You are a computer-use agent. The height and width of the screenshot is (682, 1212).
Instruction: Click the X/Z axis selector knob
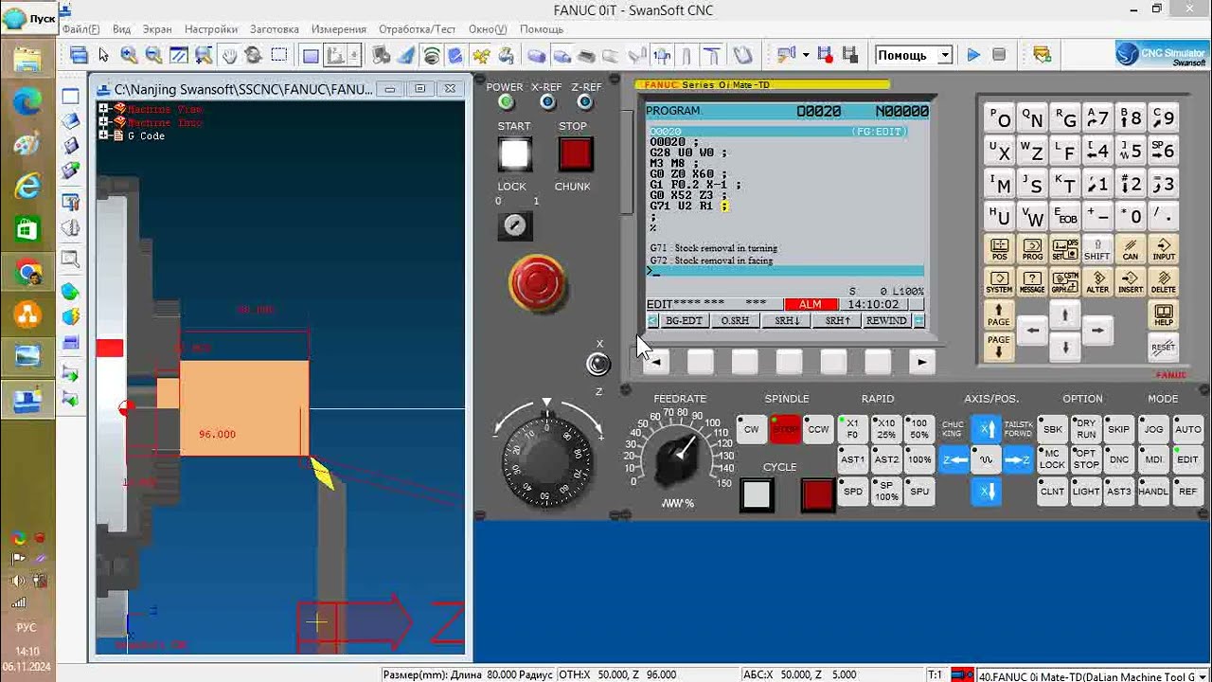[x=598, y=364]
